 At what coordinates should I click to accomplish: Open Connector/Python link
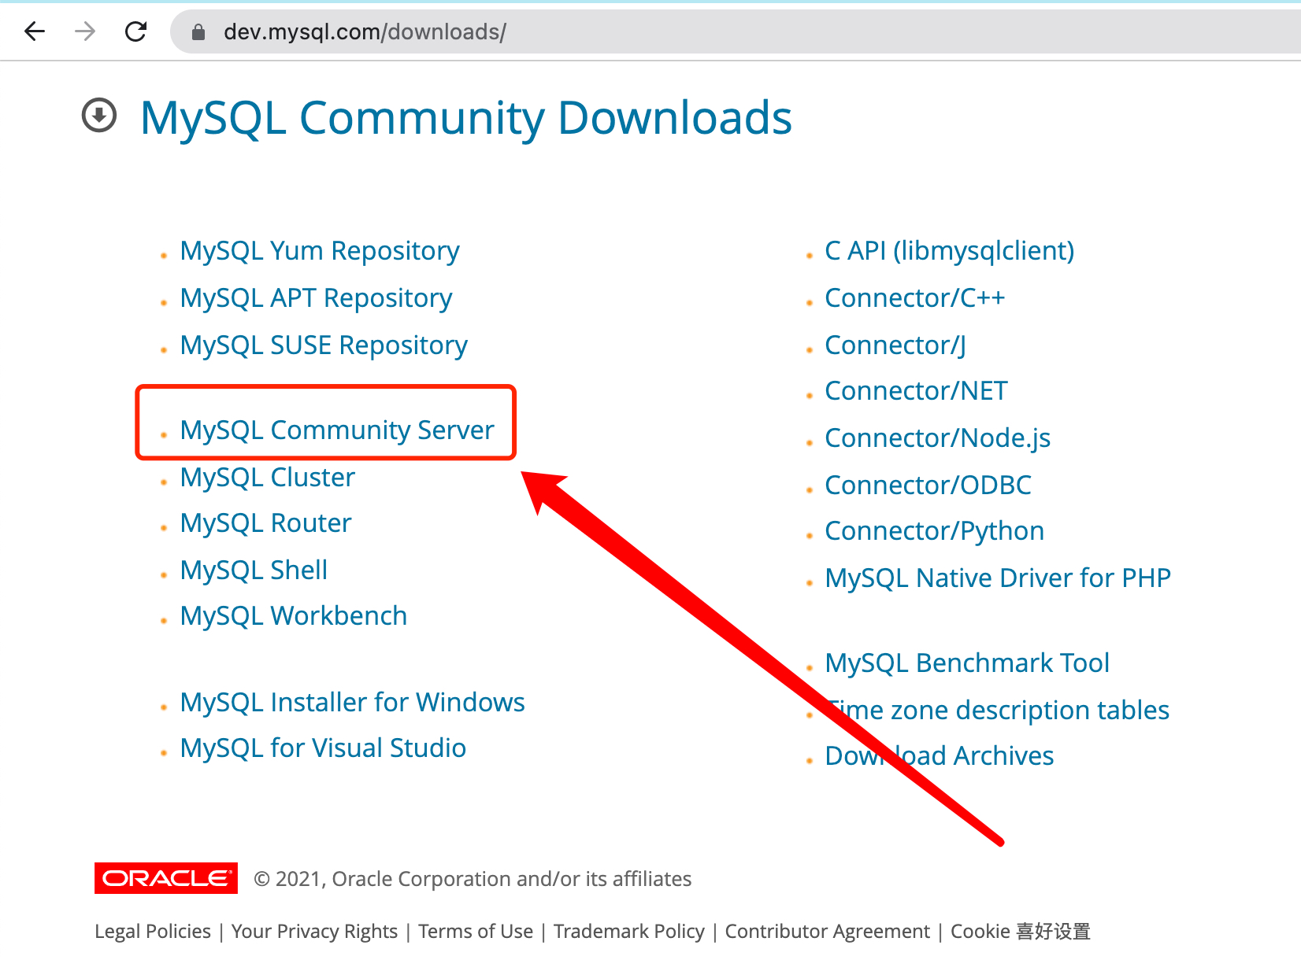[934, 531]
